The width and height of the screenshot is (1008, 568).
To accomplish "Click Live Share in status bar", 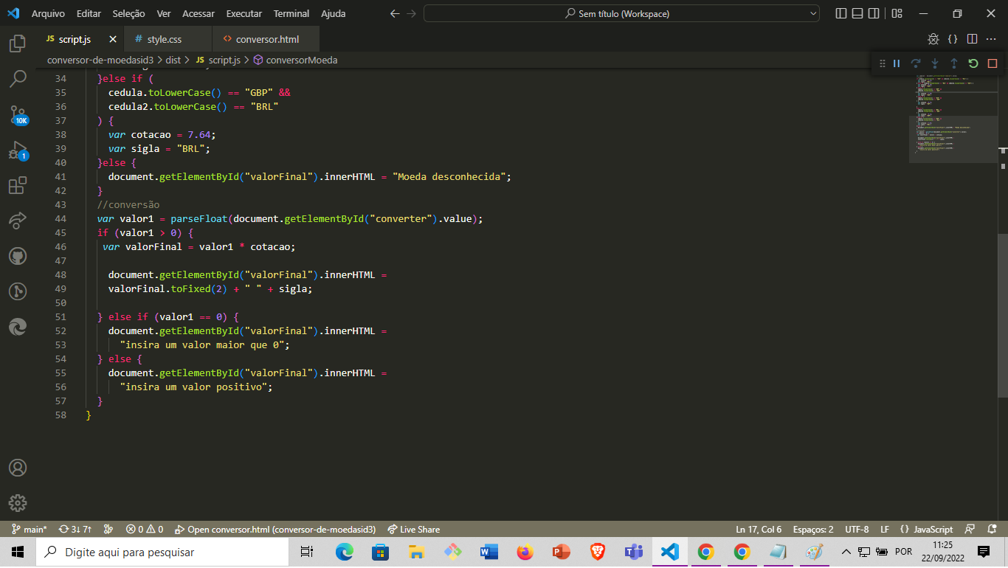I will (412, 529).
